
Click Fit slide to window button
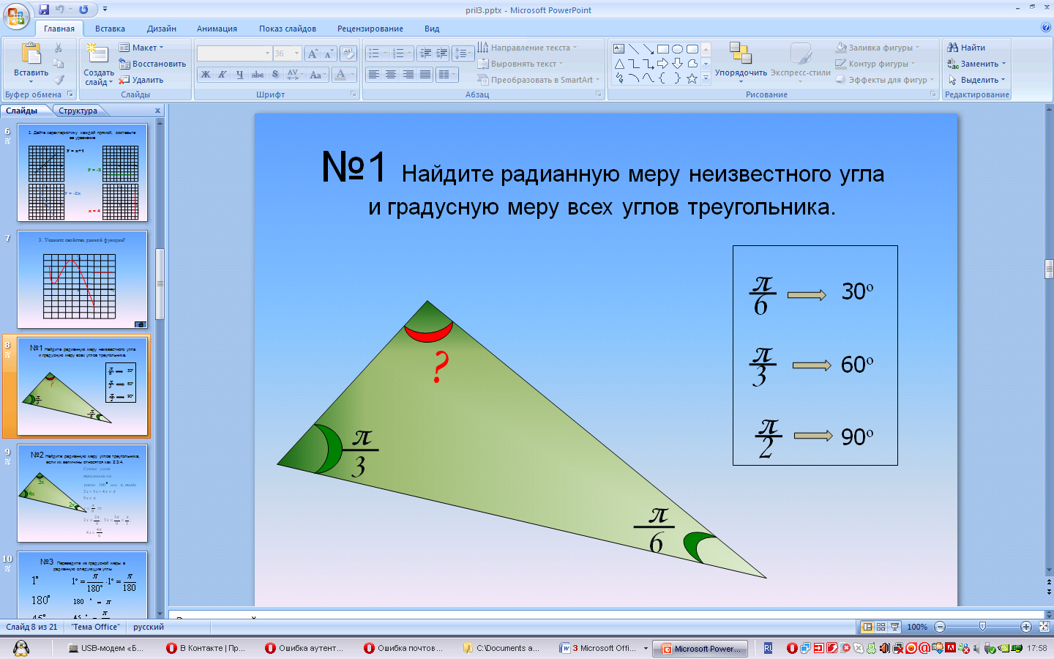[1044, 627]
